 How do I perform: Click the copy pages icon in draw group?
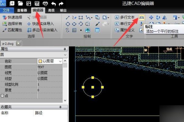[x=87, y=24]
